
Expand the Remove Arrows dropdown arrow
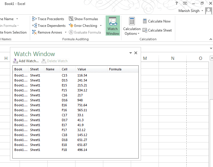click(66, 32)
